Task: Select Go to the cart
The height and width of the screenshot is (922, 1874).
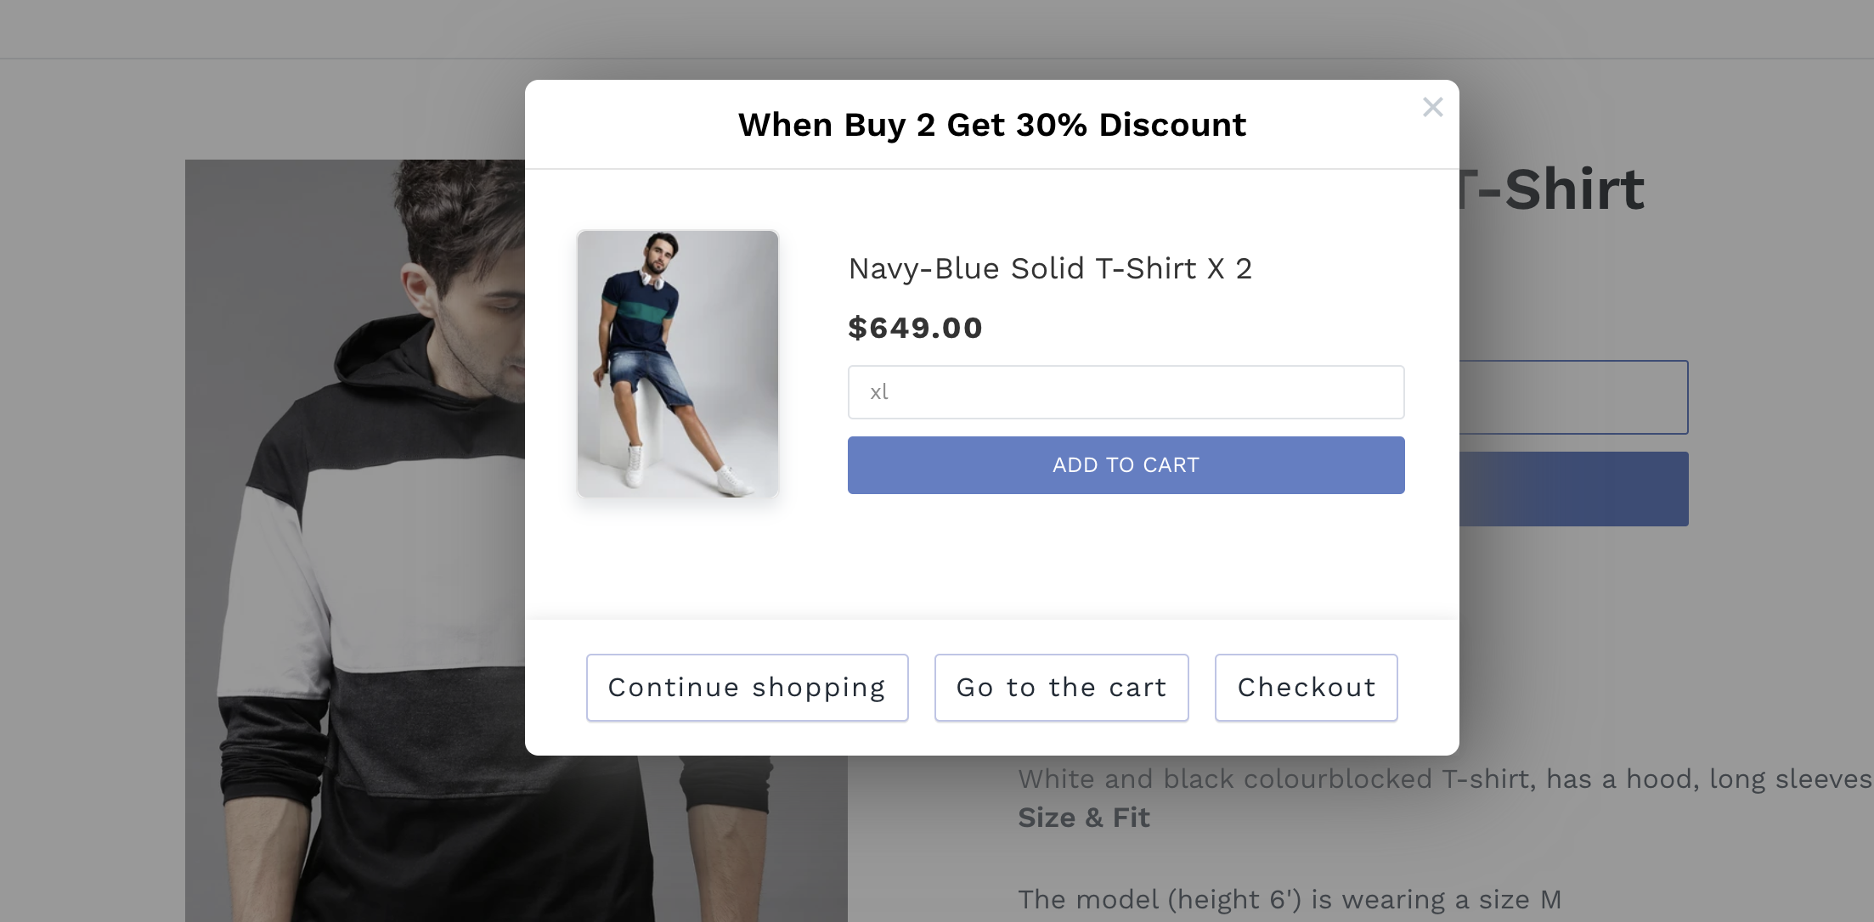Action: 1061,688
